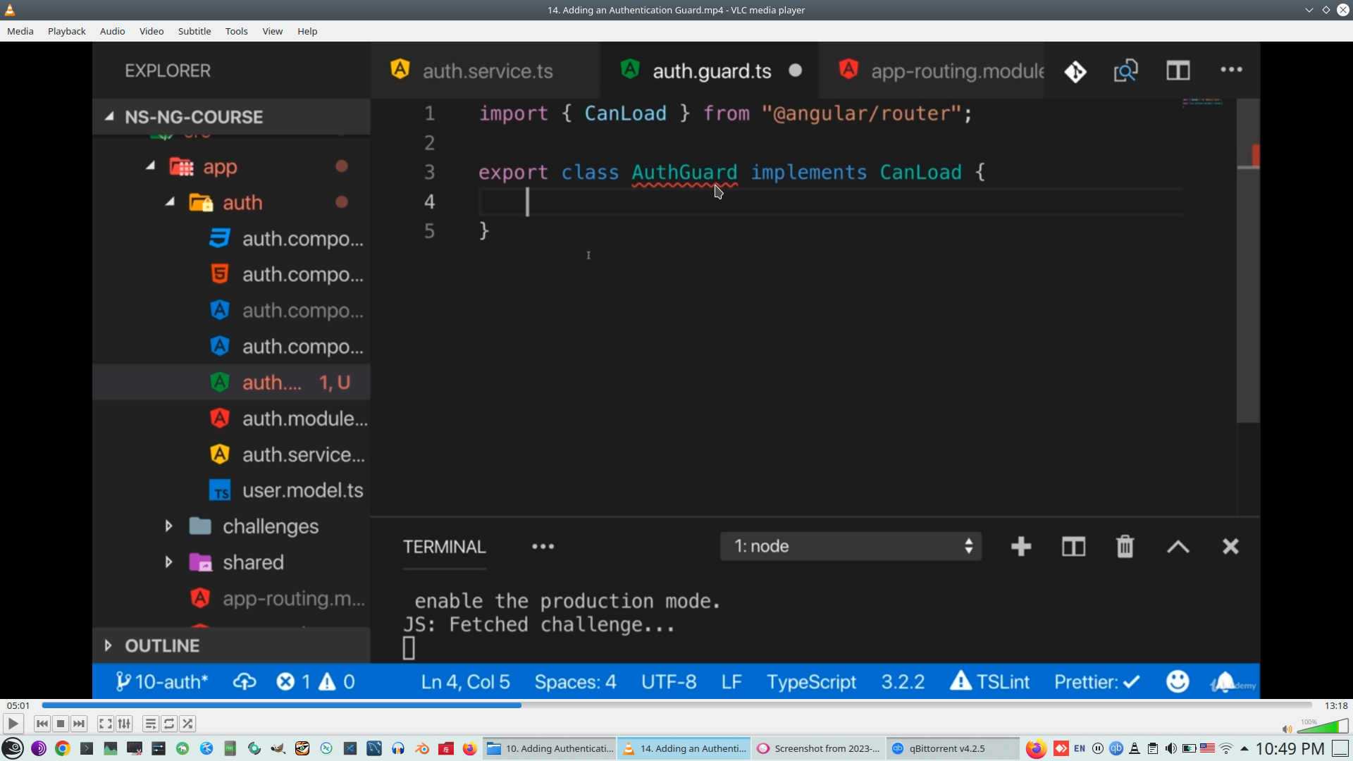Viewport: 1353px width, 761px height.
Task: Click the Stop playback button
Action: [61, 724]
